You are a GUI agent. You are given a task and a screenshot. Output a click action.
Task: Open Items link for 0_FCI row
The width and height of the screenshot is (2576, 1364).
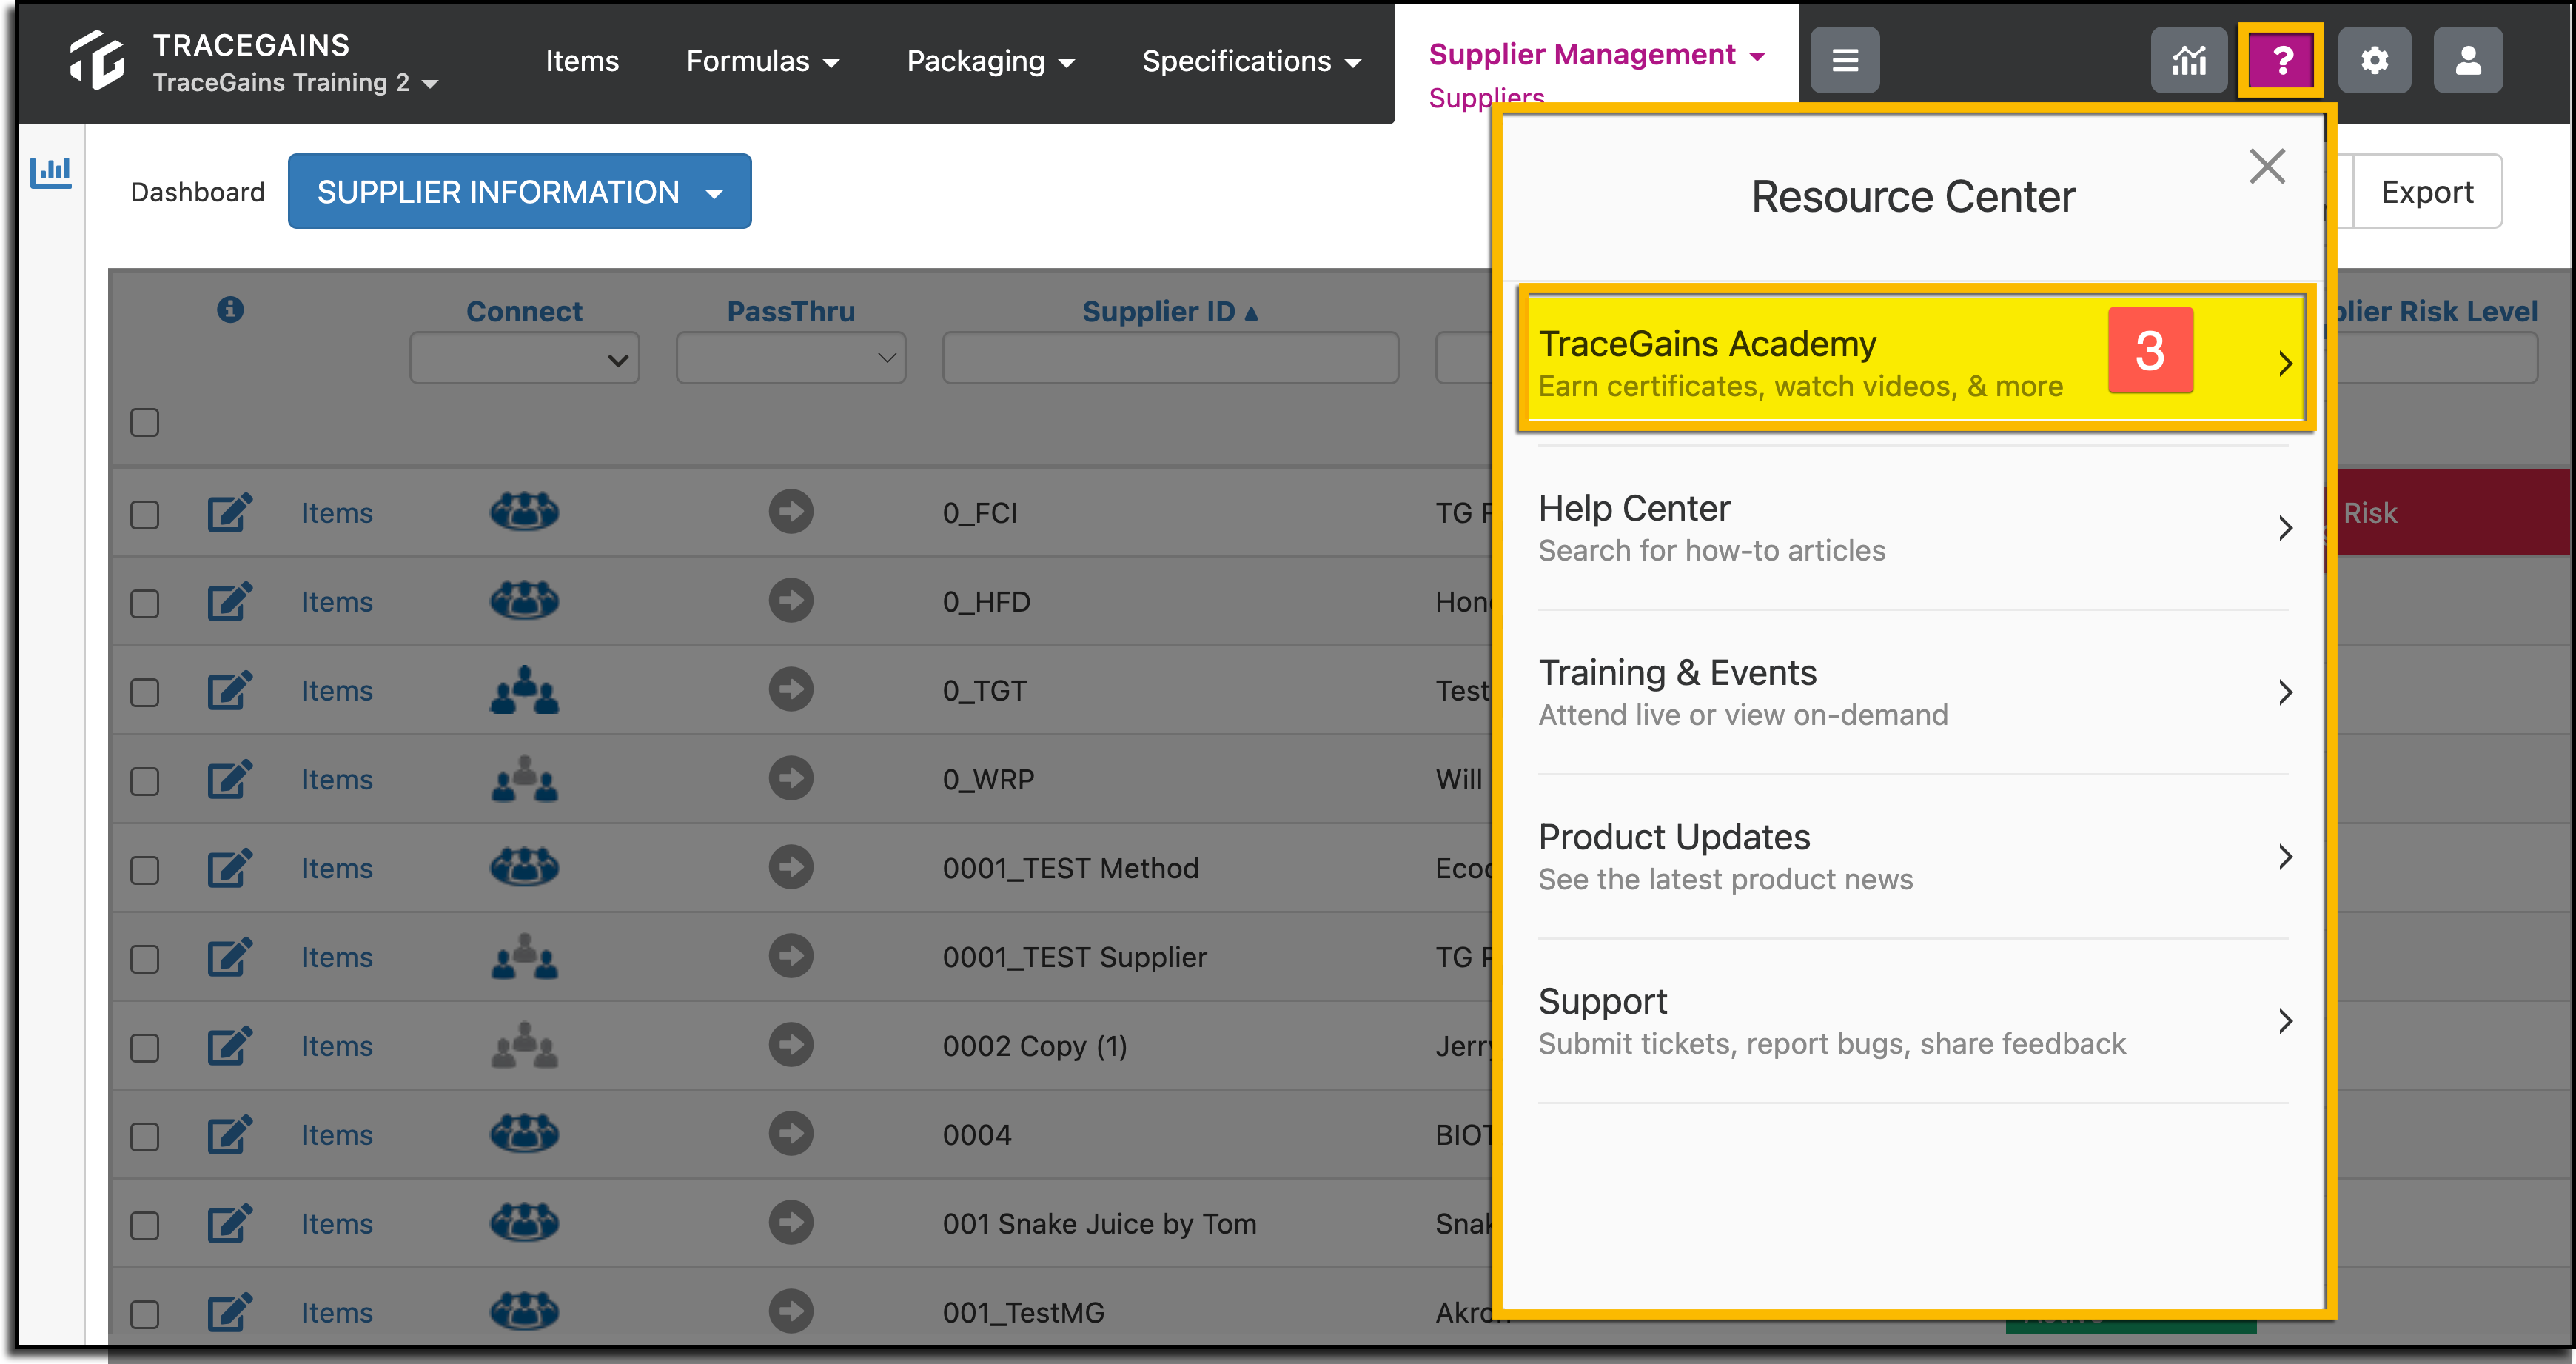click(x=337, y=513)
